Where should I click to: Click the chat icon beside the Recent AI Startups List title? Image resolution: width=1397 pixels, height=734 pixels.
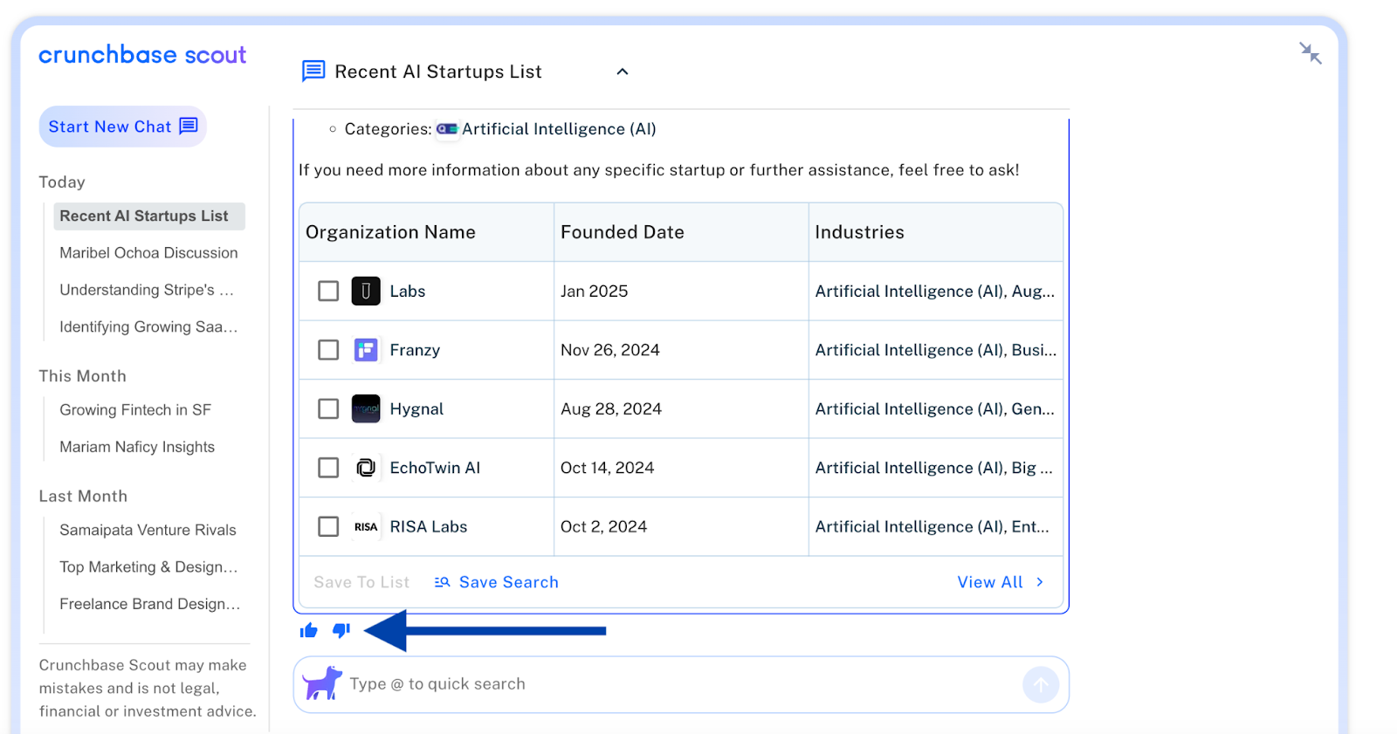coord(313,72)
